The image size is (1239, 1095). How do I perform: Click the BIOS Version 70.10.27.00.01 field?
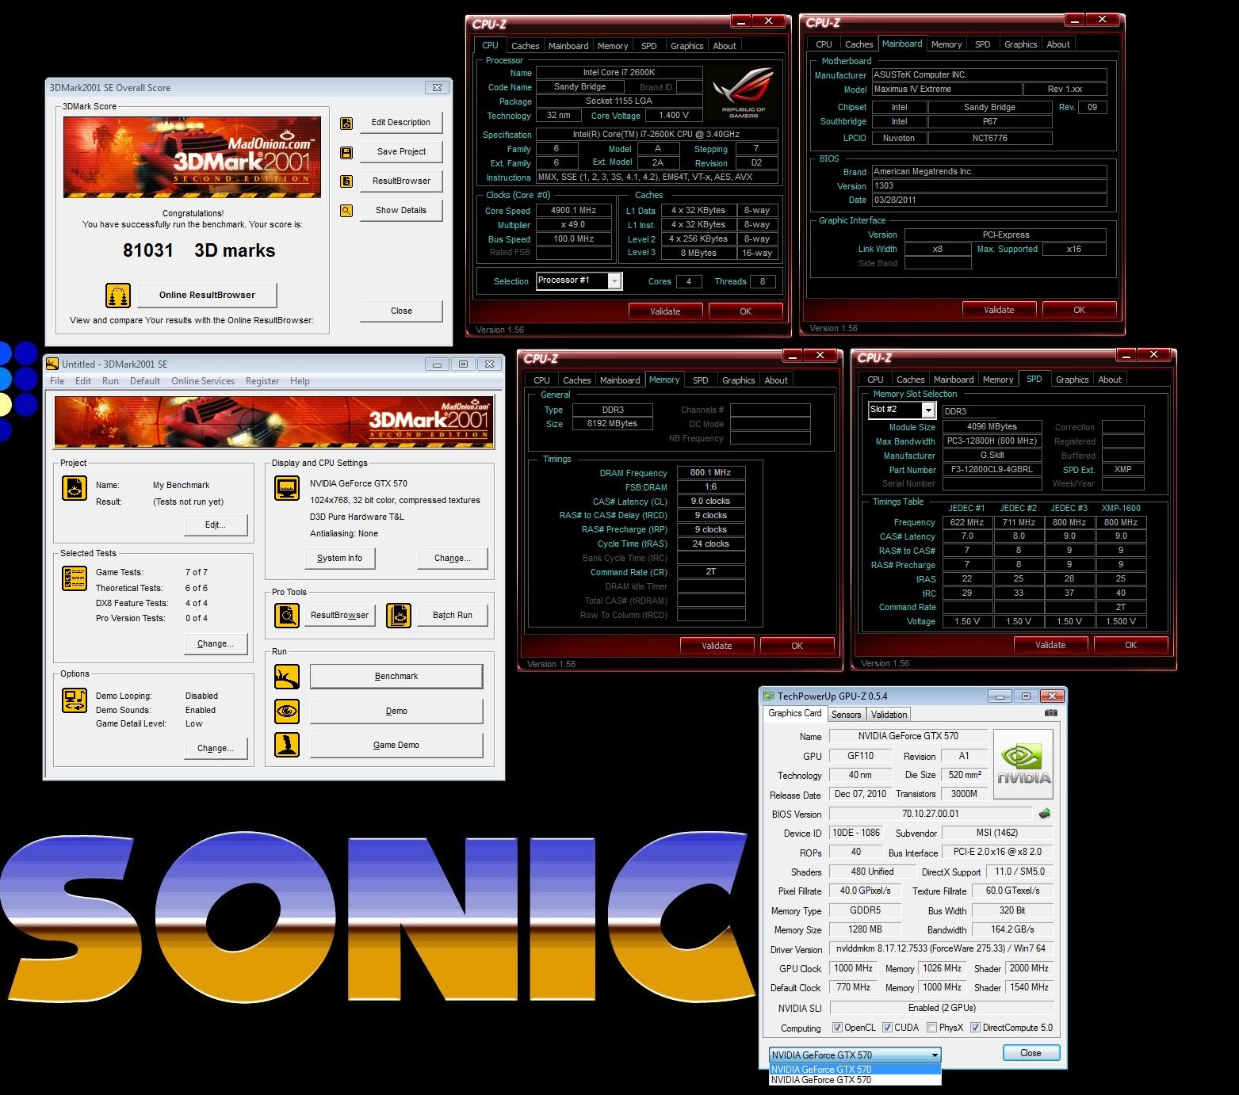[x=931, y=814]
